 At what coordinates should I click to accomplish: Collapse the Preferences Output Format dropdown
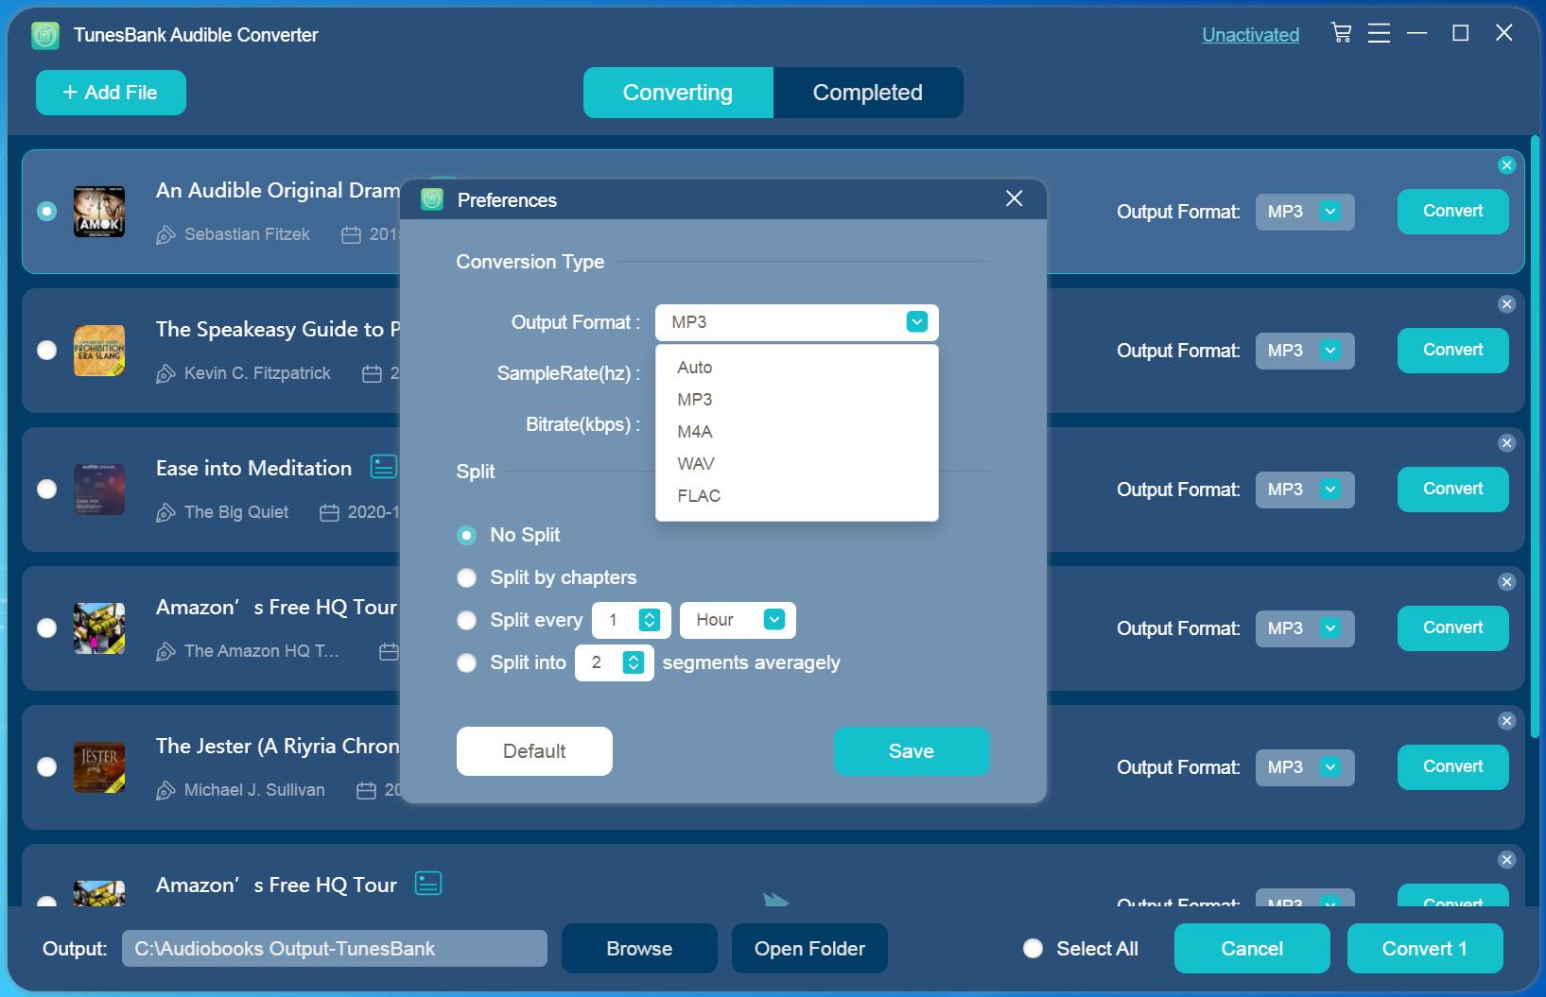(x=916, y=321)
